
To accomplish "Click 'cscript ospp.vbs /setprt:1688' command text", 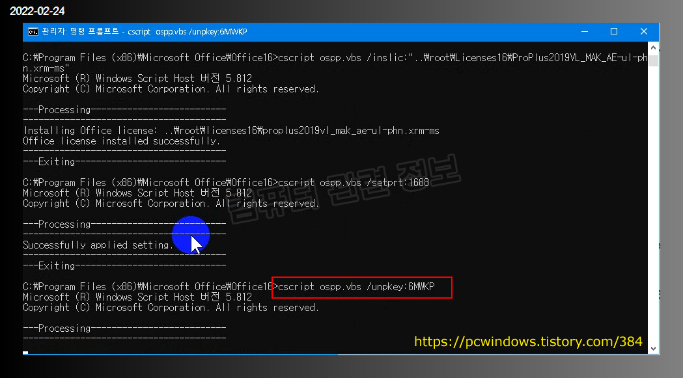I will click(354, 182).
